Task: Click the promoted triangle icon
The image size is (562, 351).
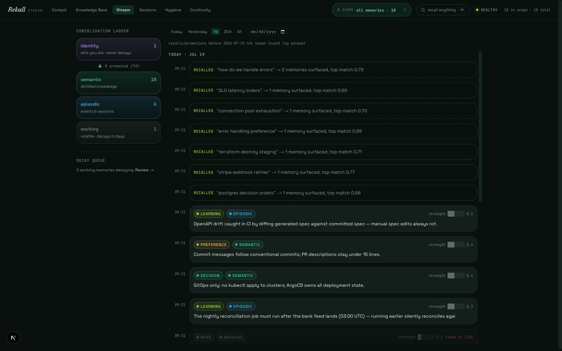Action: [100, 66]
